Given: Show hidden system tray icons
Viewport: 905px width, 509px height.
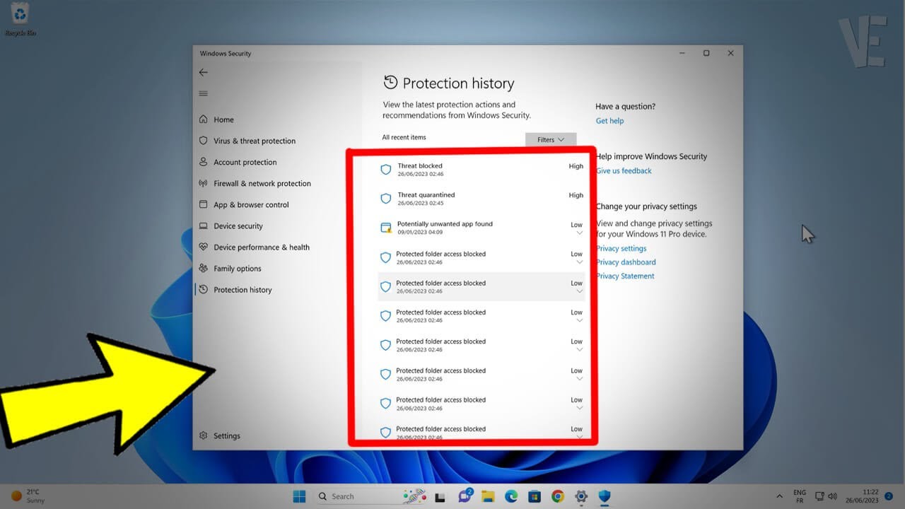Looking at the screenshot, I should pyautogui.click(x=780, y=496).
